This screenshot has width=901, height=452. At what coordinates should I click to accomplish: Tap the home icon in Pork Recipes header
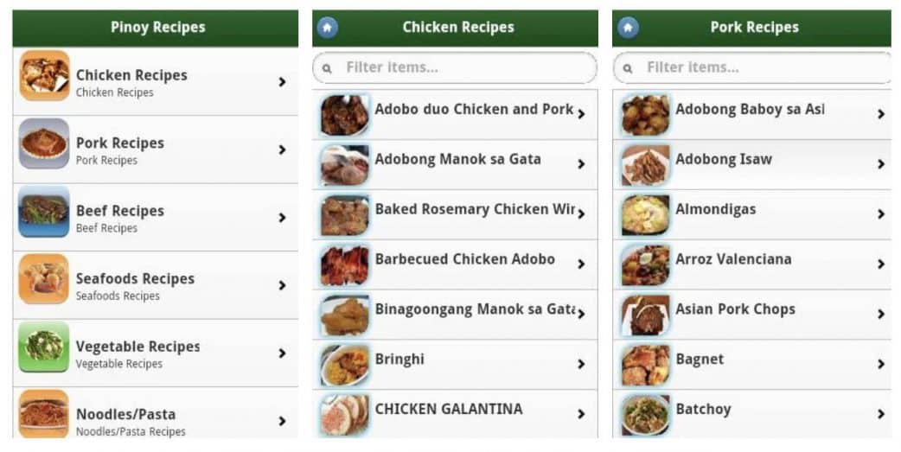click(627, 28)
